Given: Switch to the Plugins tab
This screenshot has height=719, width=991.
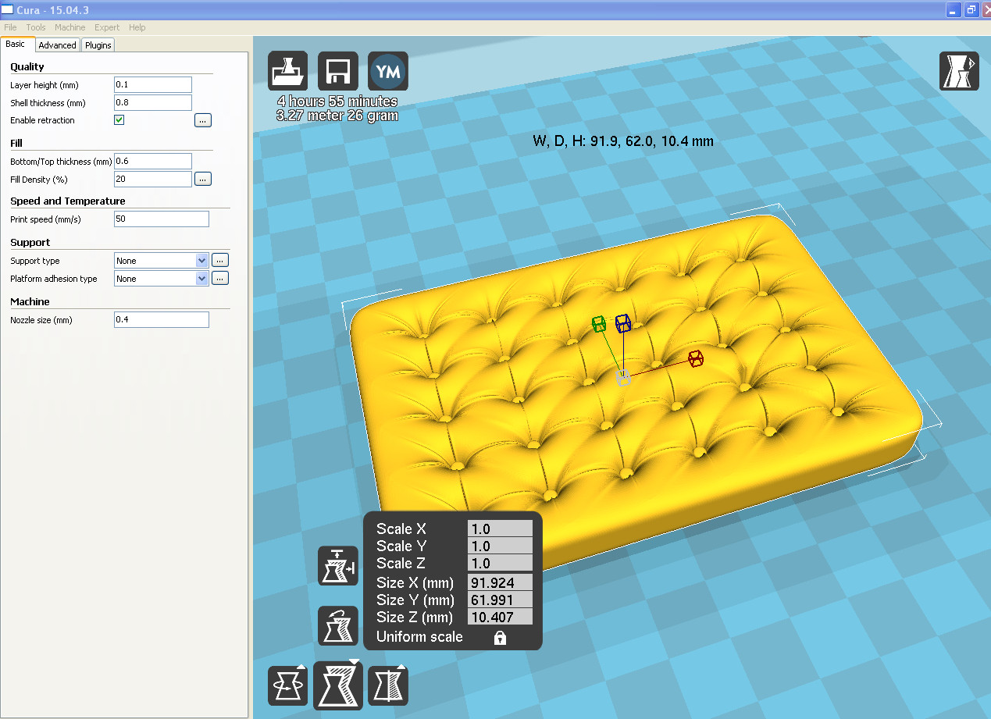Looking at the screenshot, I should click(98, 45).
